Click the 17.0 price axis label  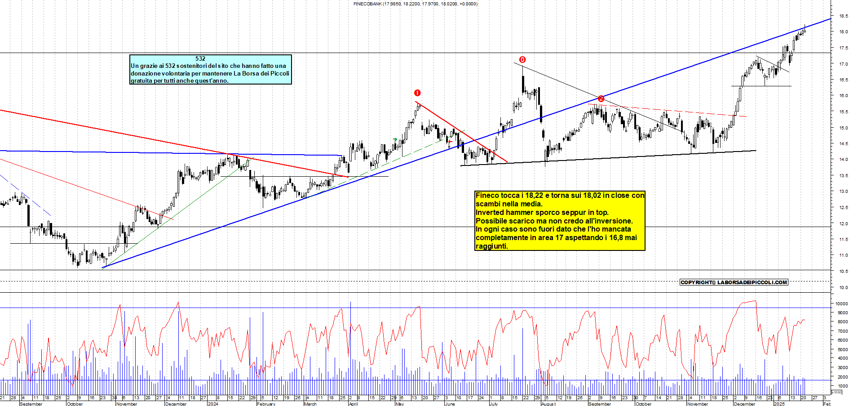point(843,64)
